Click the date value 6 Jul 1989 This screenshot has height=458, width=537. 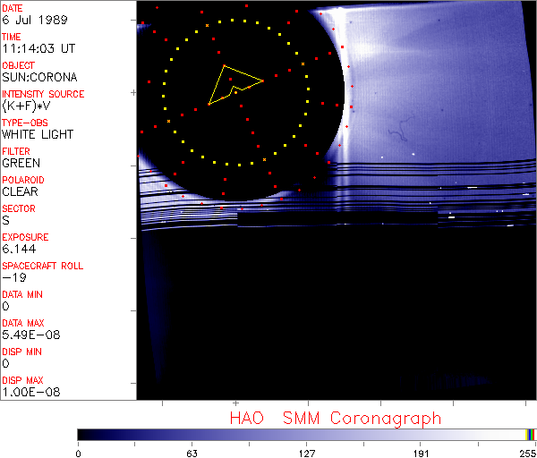(30, 20)
